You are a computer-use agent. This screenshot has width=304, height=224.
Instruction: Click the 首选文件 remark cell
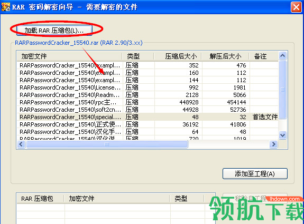pos(265,117)
